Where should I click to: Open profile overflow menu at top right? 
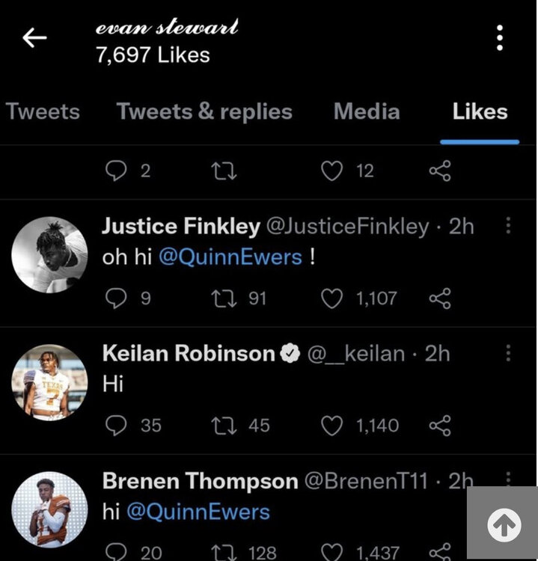(499, 38)
